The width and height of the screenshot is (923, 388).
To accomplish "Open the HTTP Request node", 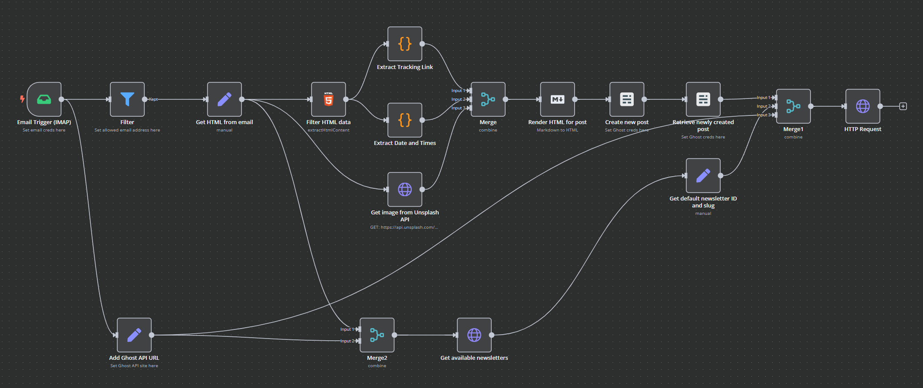I will [x=863, y=106].
